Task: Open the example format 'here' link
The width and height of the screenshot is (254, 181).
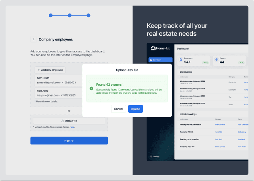Action: [72, 127]
